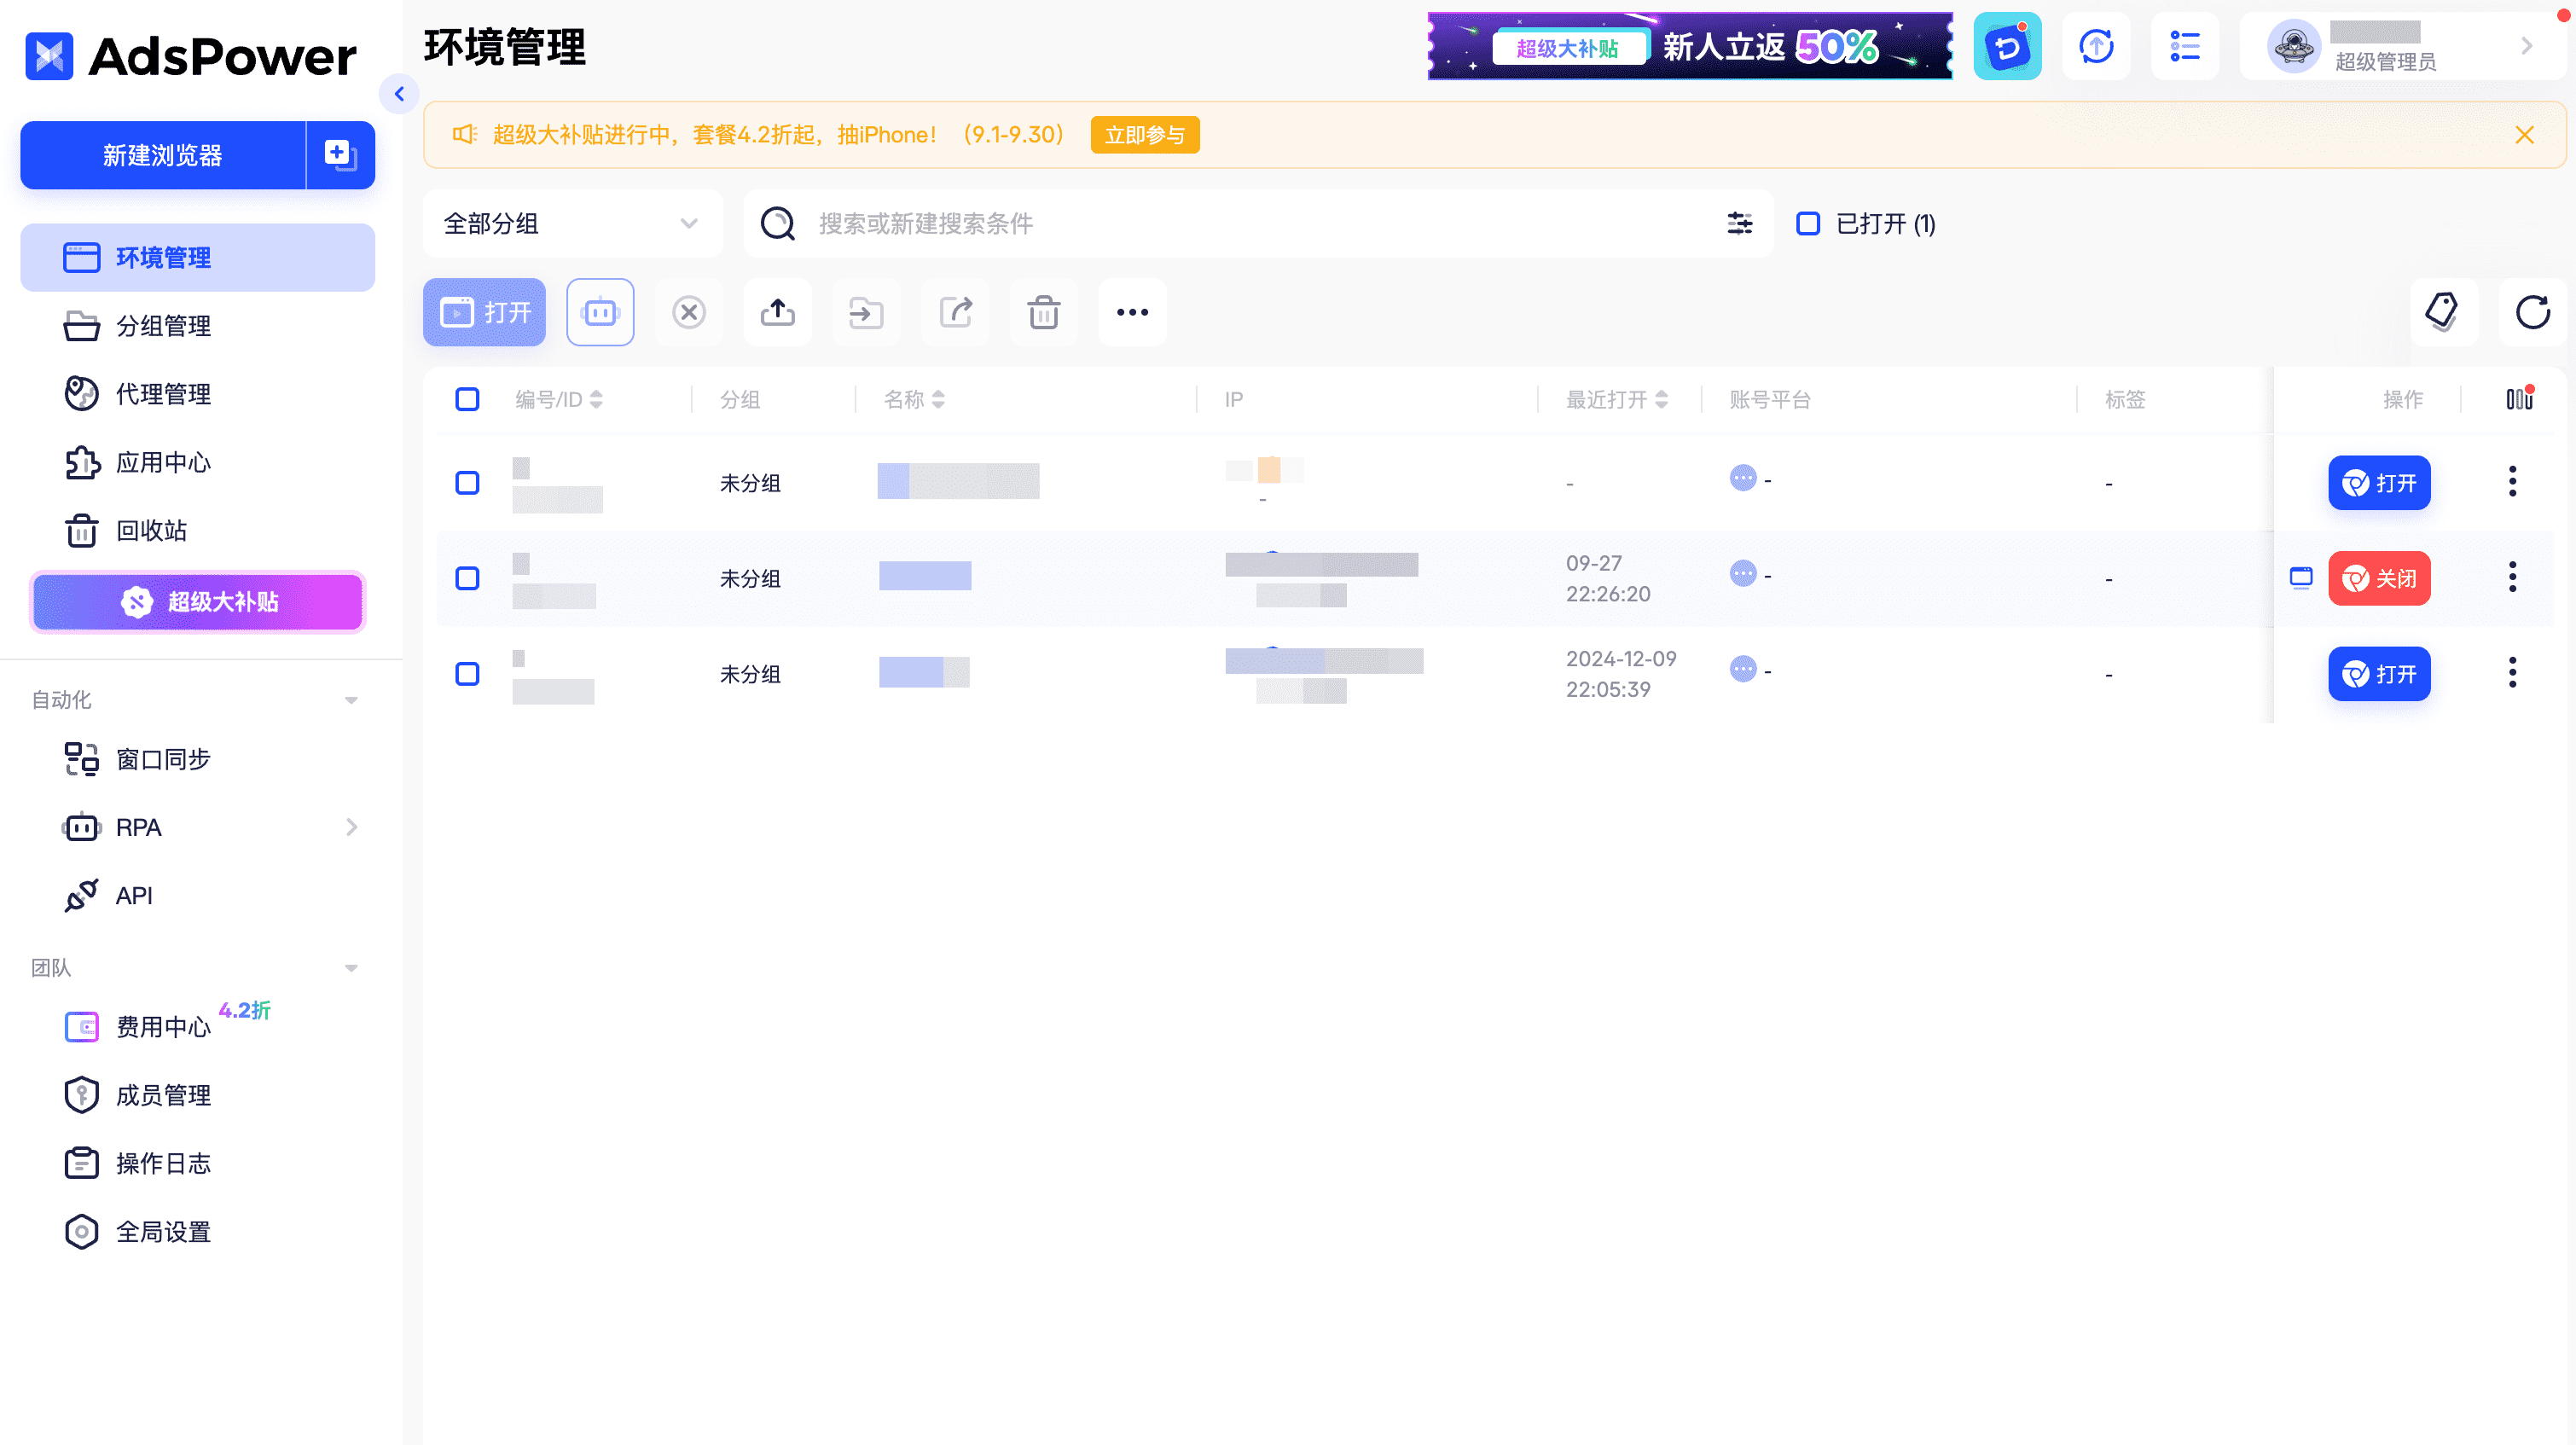Click 立即参与 in promo banner

1144,135
